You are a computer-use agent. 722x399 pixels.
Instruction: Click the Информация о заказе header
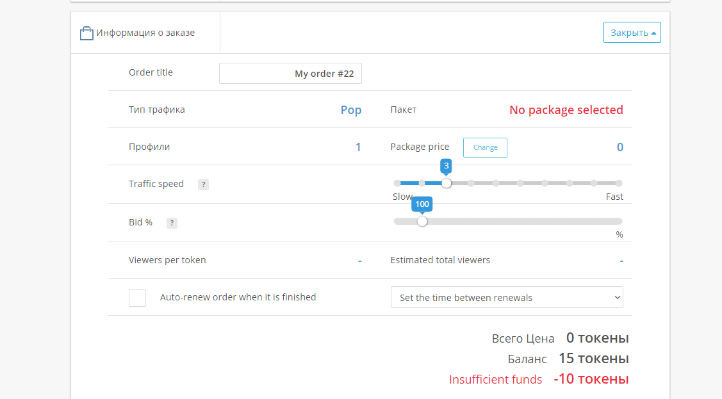pos(145,33)
